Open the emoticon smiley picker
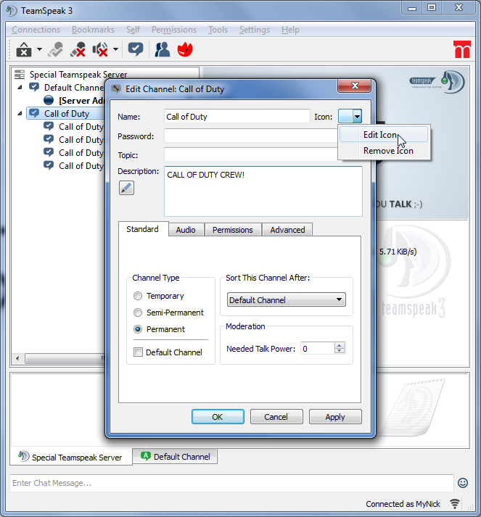481x517 pixels. tap(463, 483)
